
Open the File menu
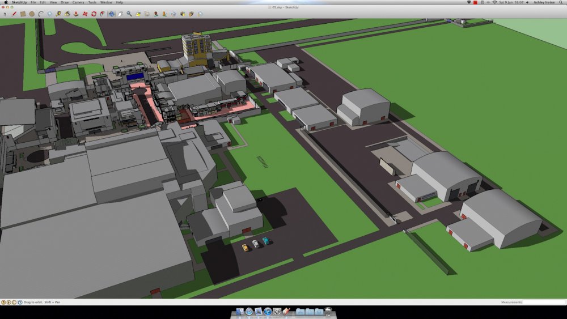pyautogui.click(x=33, y=2)
